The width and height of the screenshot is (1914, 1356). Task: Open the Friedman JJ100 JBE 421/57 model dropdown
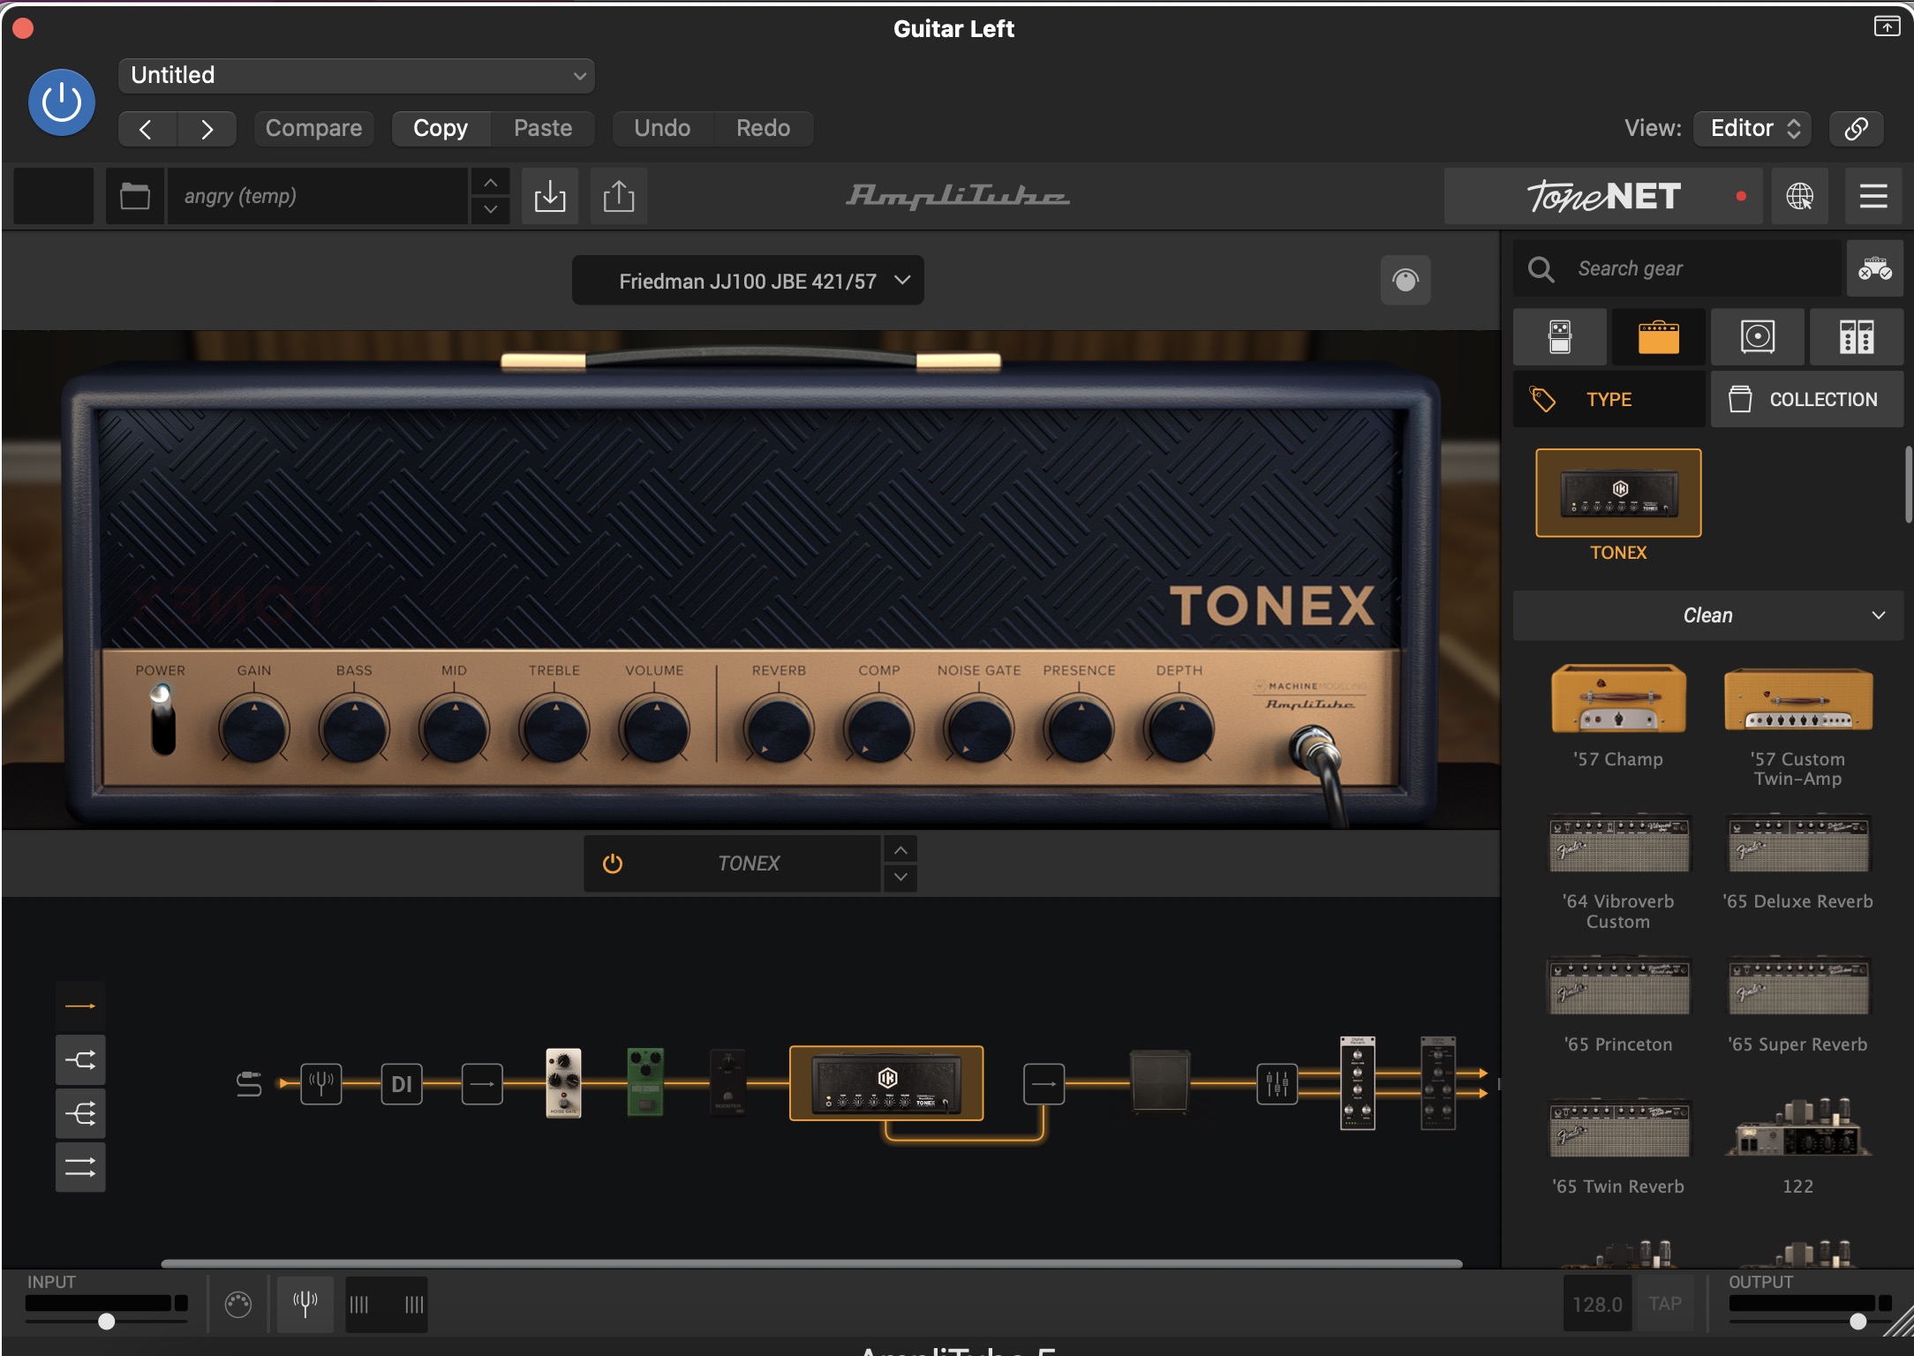(748, 281)
